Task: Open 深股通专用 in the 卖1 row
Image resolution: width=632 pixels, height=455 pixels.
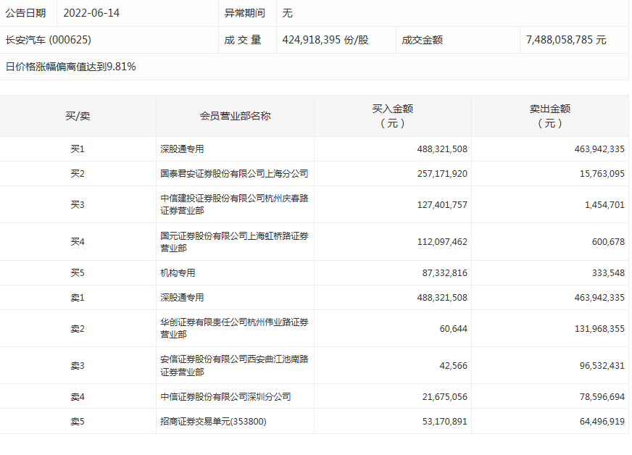Action: point(182,298)
